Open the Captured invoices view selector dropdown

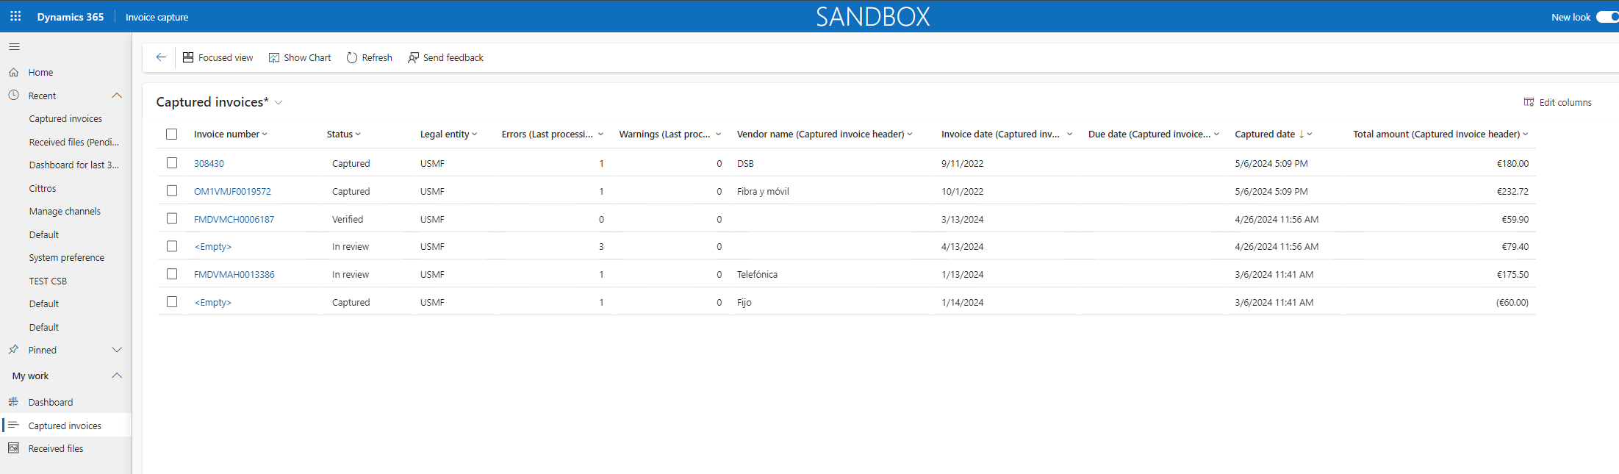tap(279, 103)
